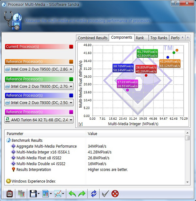Expand the bar chart icon's dropdown arrow

pos(51,194)
